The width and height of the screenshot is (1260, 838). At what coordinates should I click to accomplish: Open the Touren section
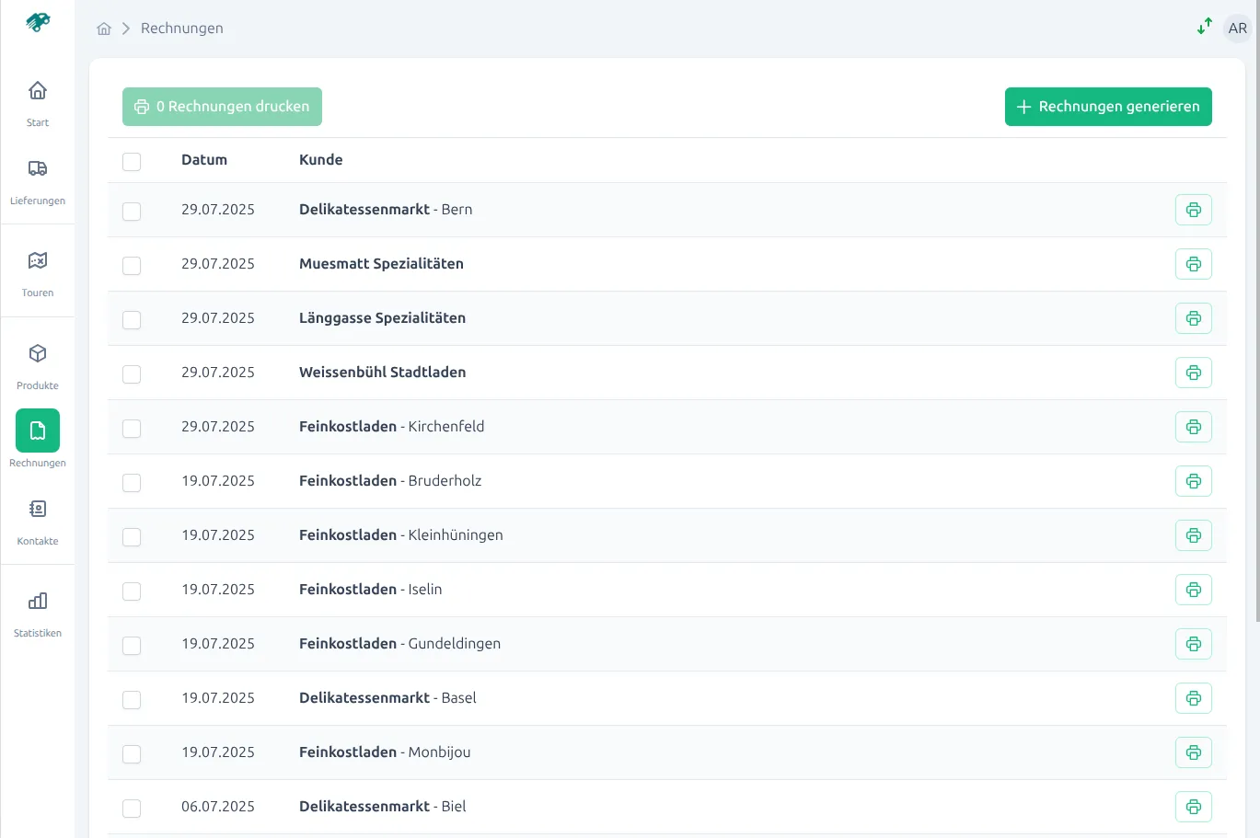tap(37, 271)
